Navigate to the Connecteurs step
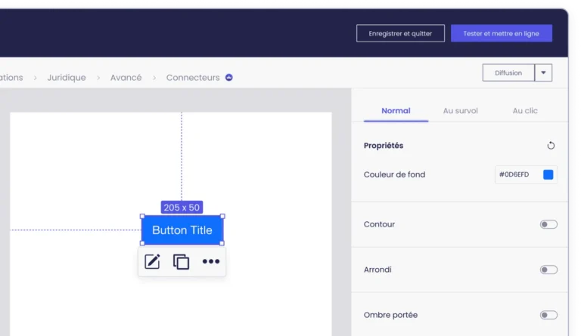The width and height of the screenshot is (581, 336). (193, 78)
